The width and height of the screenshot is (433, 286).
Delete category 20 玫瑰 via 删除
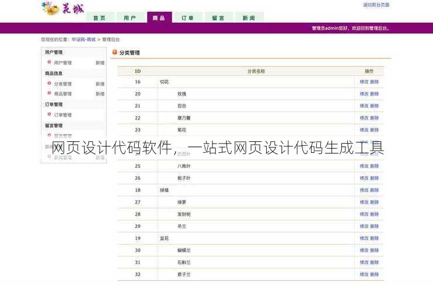click(375, 93)
